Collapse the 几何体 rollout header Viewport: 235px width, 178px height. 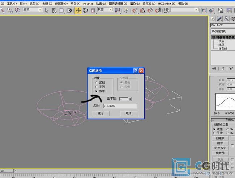click(223, 120)
